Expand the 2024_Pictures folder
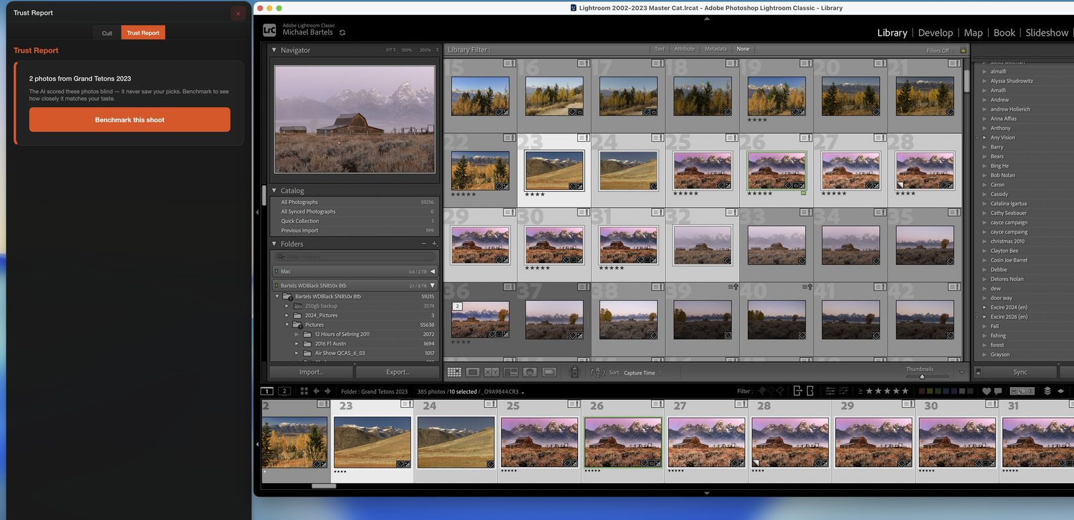The width and height of the screenshot is (1074, 520). [287, 315]
